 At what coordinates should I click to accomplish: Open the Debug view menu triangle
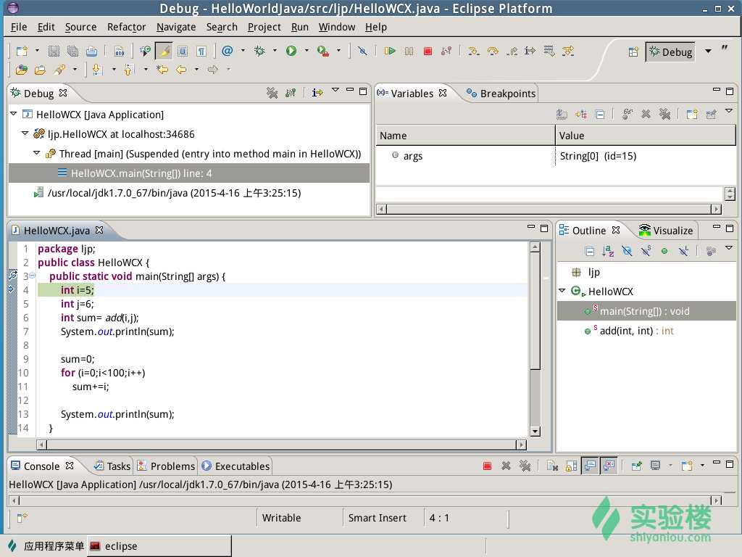pos(335,89)
